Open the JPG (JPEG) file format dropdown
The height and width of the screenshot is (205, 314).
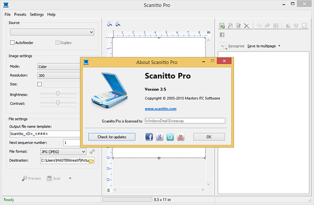click(63, 152)
